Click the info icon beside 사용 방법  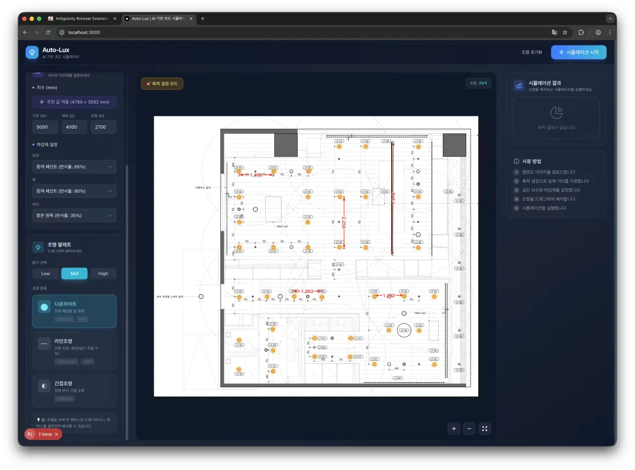(x=516, y=161)
